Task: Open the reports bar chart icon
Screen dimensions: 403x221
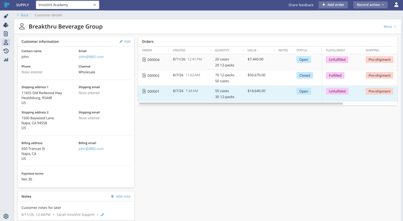Action: [x=6, y=60]
